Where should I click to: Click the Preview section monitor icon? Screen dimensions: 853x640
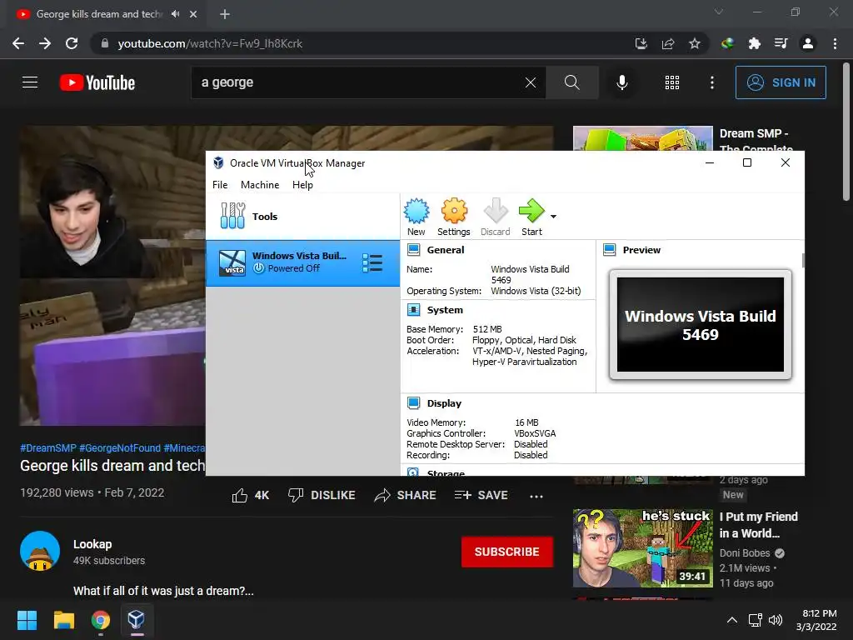pos(609,250)
